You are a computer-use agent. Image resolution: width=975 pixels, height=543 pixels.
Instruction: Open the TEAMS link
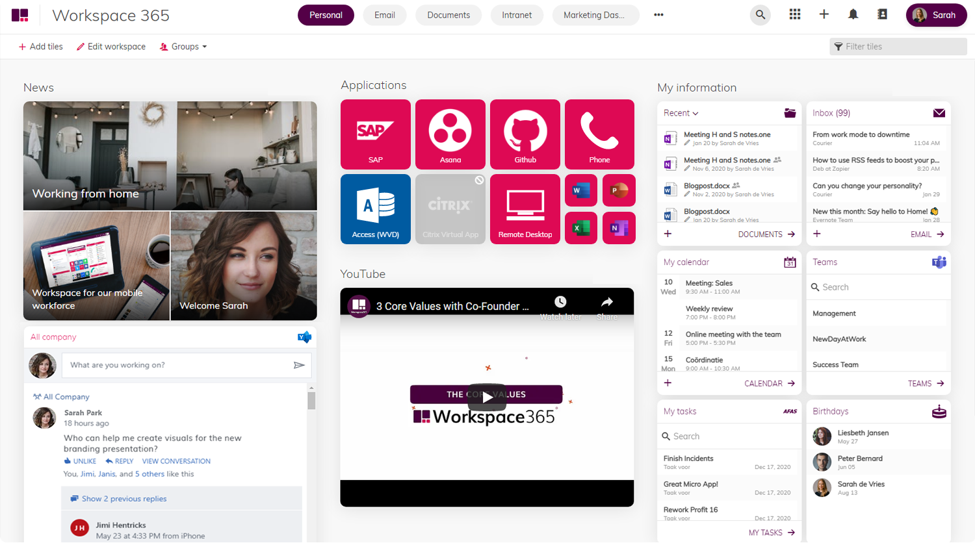(926, 384)
